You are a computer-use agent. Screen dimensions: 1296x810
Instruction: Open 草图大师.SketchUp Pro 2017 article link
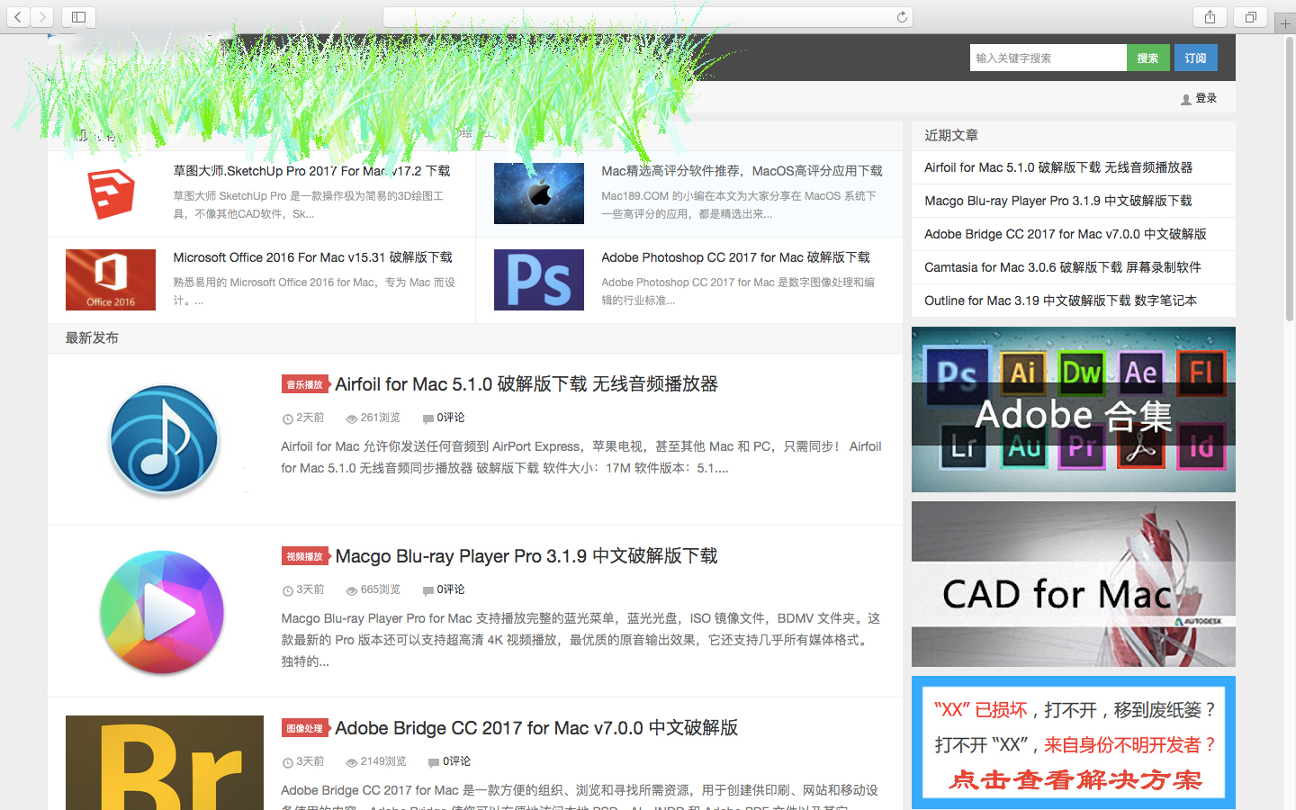(x=311, y=171)
